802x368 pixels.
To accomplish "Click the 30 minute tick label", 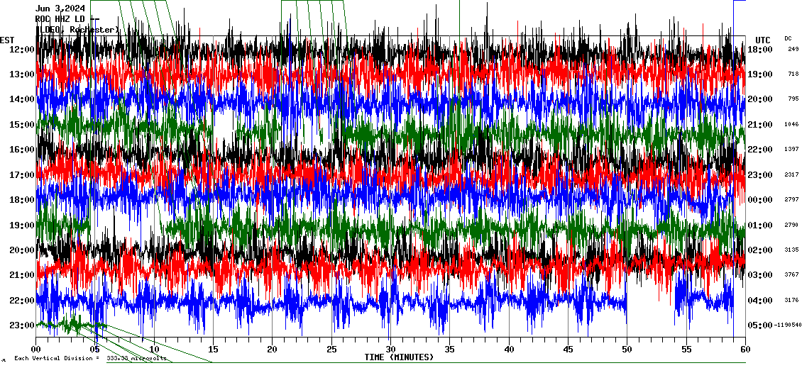I will click(390, 350).
